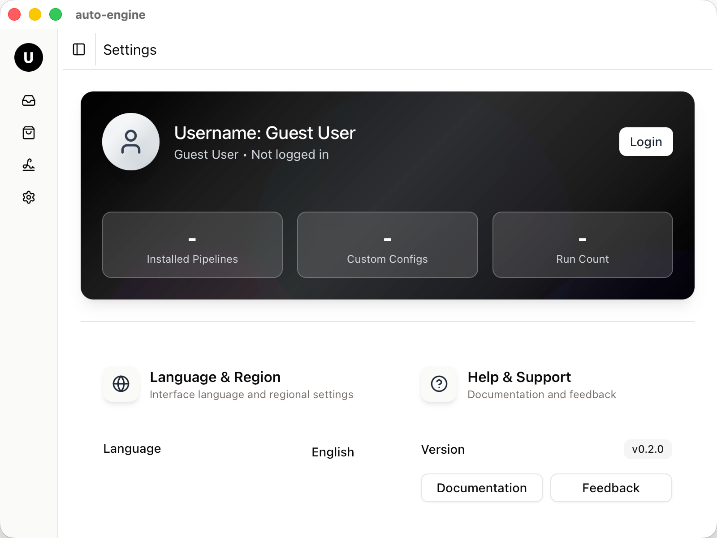This screenshot has width=717, height=538.
Task: Select the Run Count stat card
Action: pyautogui.click(x=582, y=245)
